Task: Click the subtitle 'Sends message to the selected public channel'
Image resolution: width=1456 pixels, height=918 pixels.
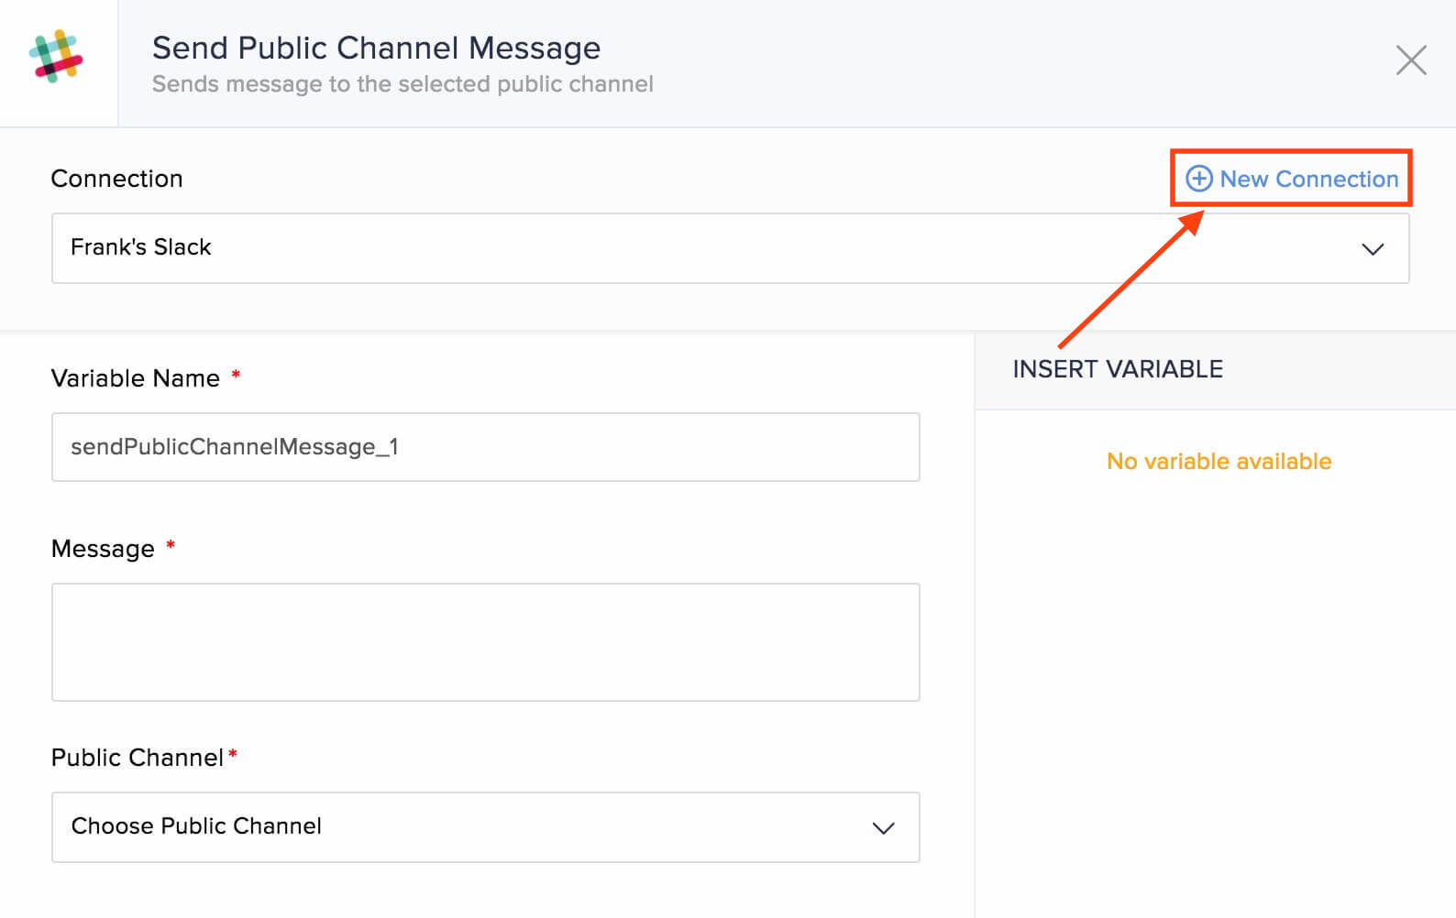Action: 403,84
